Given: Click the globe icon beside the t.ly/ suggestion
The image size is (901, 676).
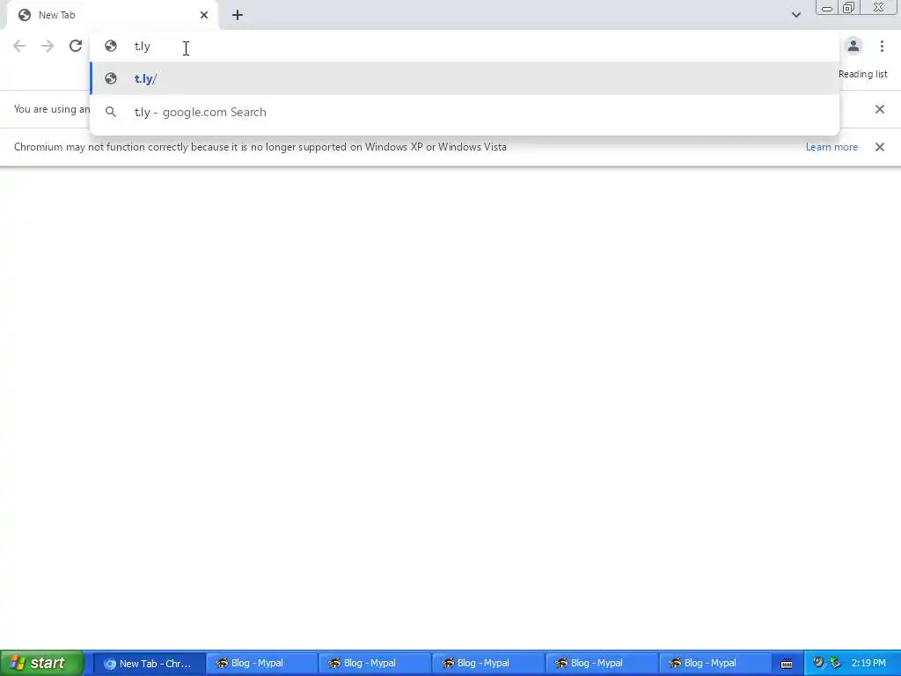Looking at the screenshot, I should tap(111, 78).
